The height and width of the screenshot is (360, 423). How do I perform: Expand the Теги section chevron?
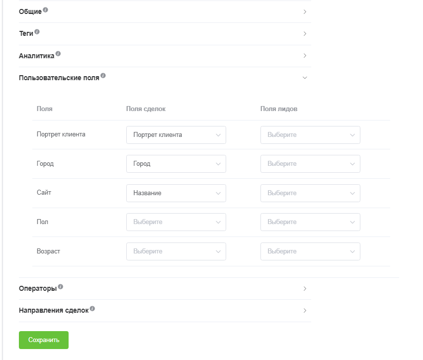[x=305, y=34]
